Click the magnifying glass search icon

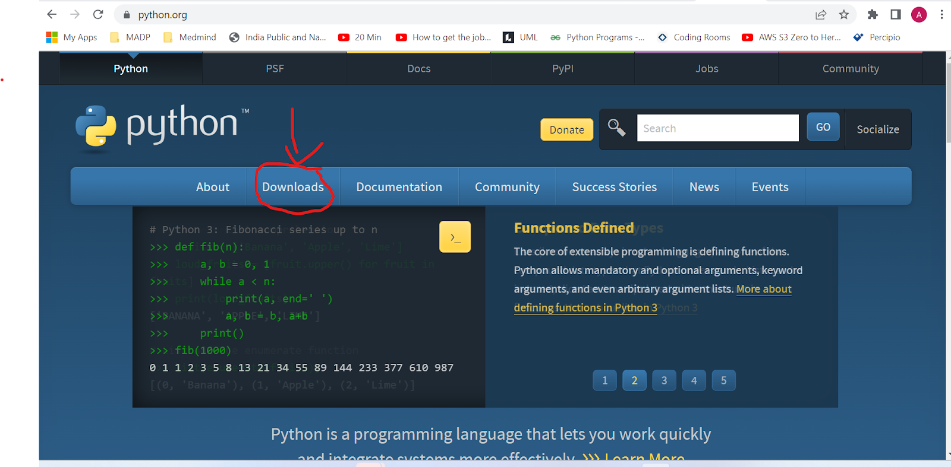click(616, 128)
